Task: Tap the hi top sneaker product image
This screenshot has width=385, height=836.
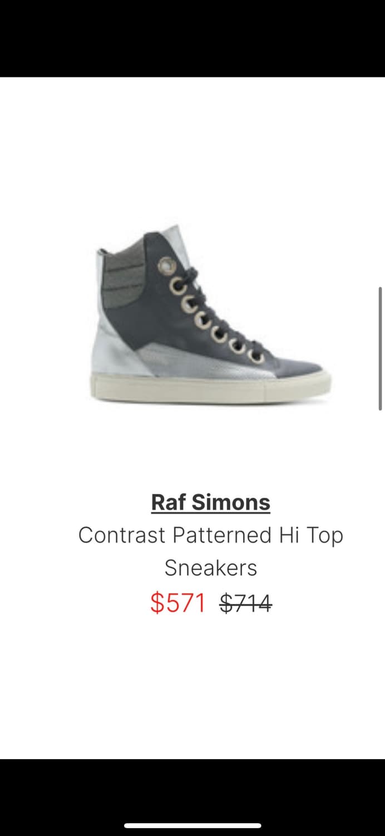Action: point(211,314)
